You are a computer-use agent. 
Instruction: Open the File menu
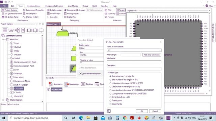4,6
